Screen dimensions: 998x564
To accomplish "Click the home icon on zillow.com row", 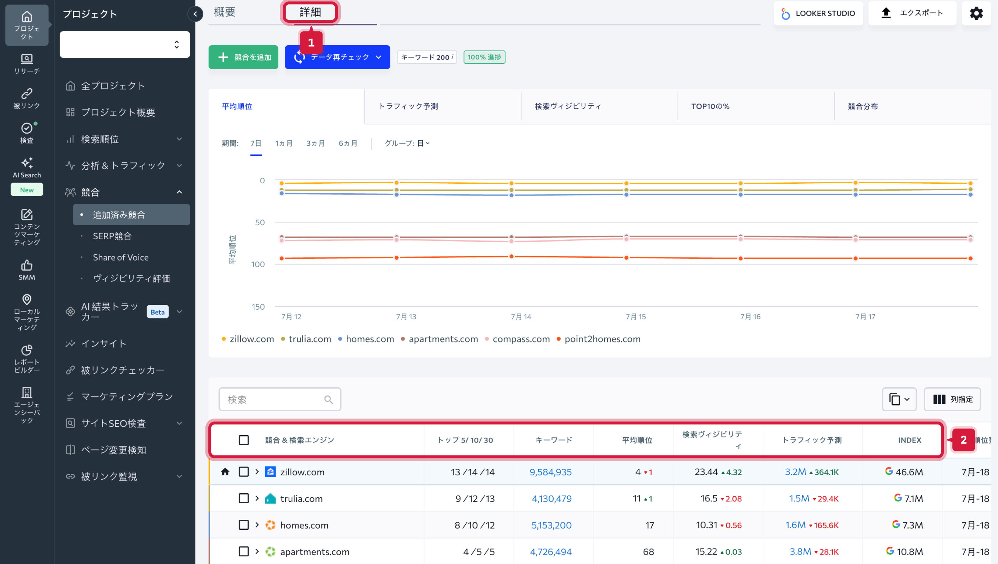I will point(225,472).
